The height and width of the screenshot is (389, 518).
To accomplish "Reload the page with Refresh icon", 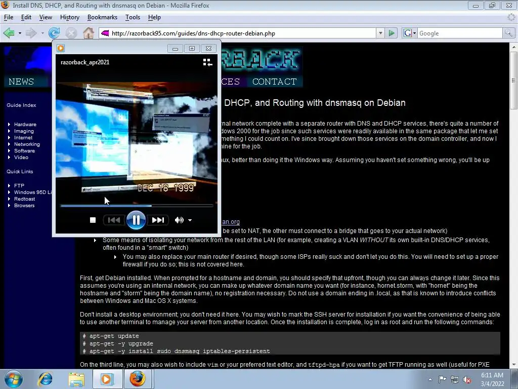I will tap(54, 33).
